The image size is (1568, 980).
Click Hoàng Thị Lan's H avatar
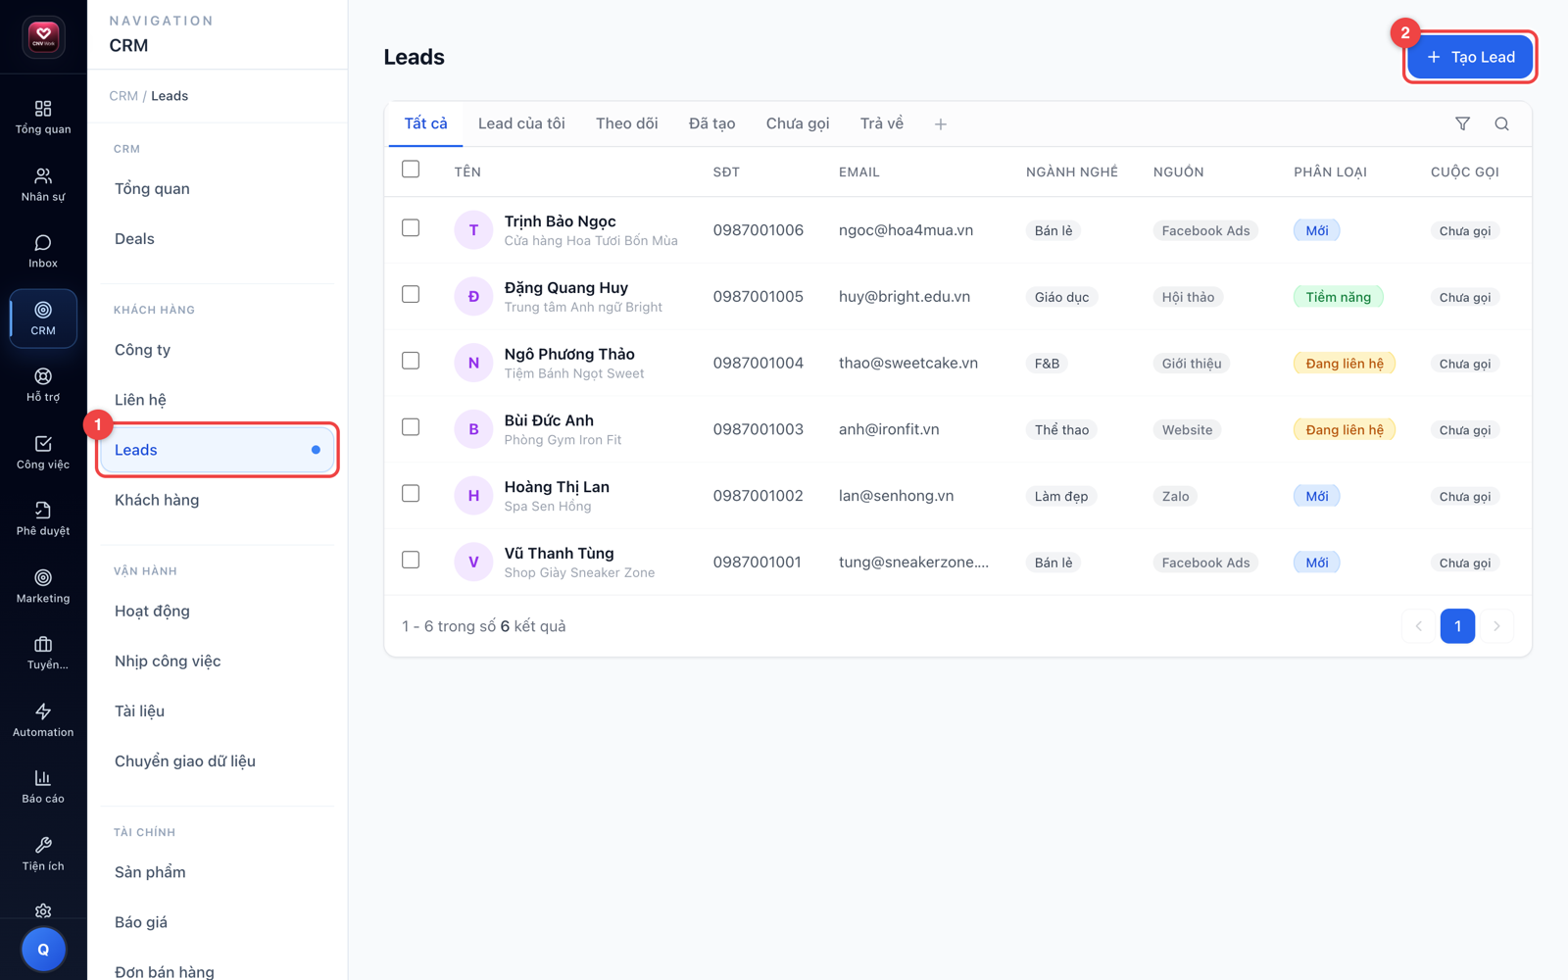click(473, 496)
